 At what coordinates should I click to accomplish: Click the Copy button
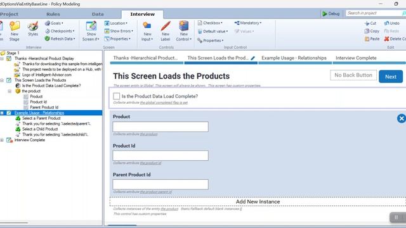372,31
